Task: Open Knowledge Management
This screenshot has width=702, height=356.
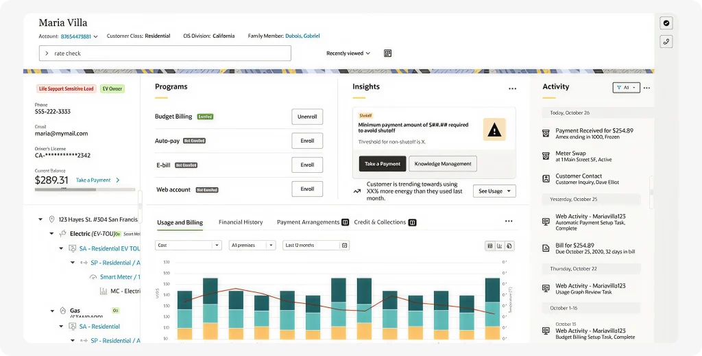Action: 443,164
